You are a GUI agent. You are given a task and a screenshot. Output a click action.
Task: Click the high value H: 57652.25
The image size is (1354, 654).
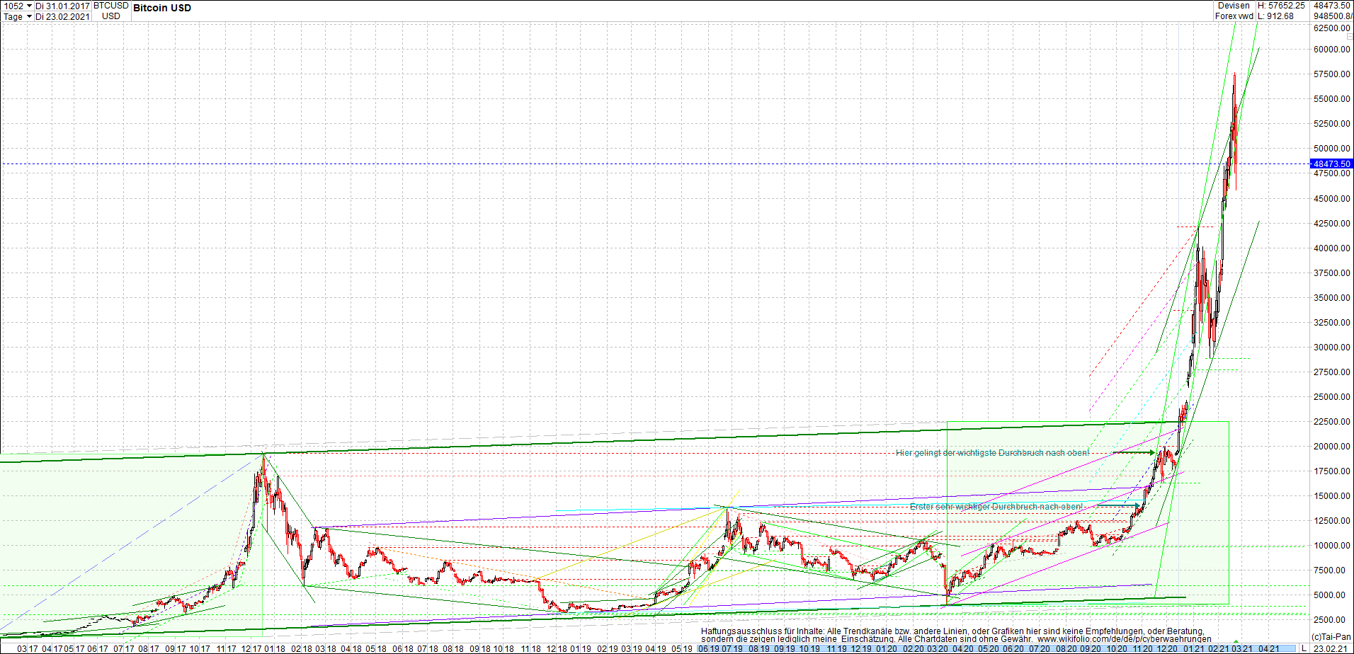pyautogui.click(x=1281, y=6)
